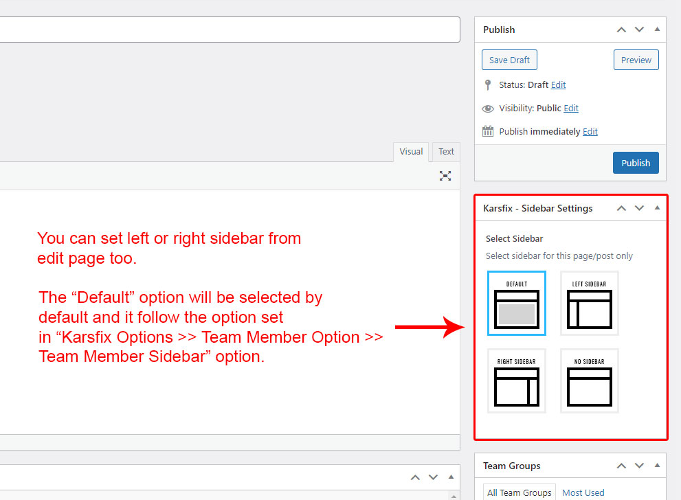The width and height of the screenshot is (681, 500).
Task: Click into the title input field
Action: coord(227,30)
